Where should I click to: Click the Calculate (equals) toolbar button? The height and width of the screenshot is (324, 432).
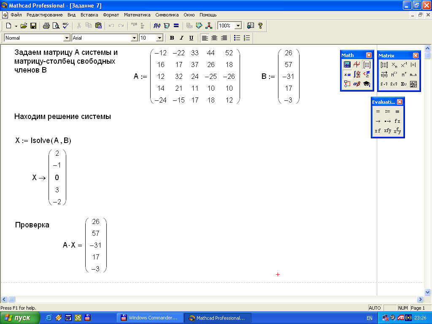pos(176,26)
